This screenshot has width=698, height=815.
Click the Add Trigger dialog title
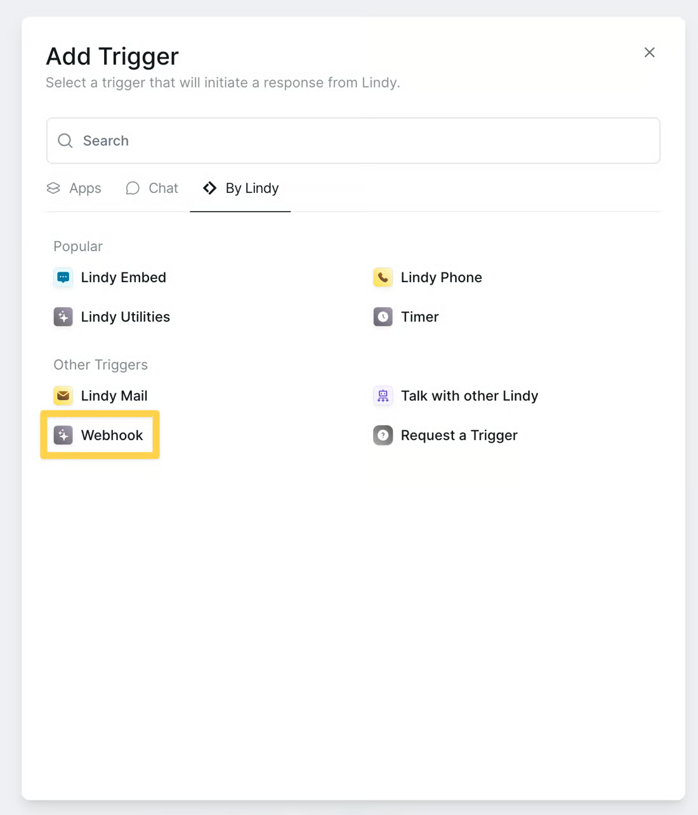(112, 56)
